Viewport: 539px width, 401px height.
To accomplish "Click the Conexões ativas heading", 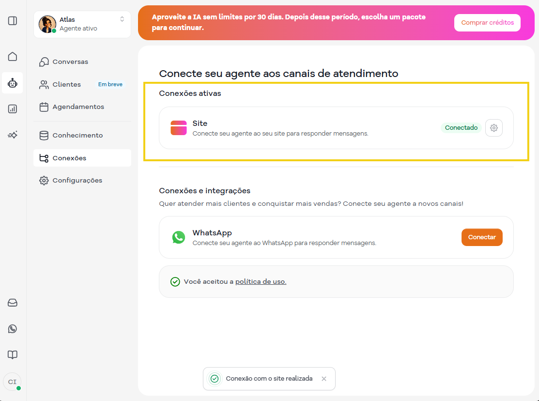I will 190,93.
